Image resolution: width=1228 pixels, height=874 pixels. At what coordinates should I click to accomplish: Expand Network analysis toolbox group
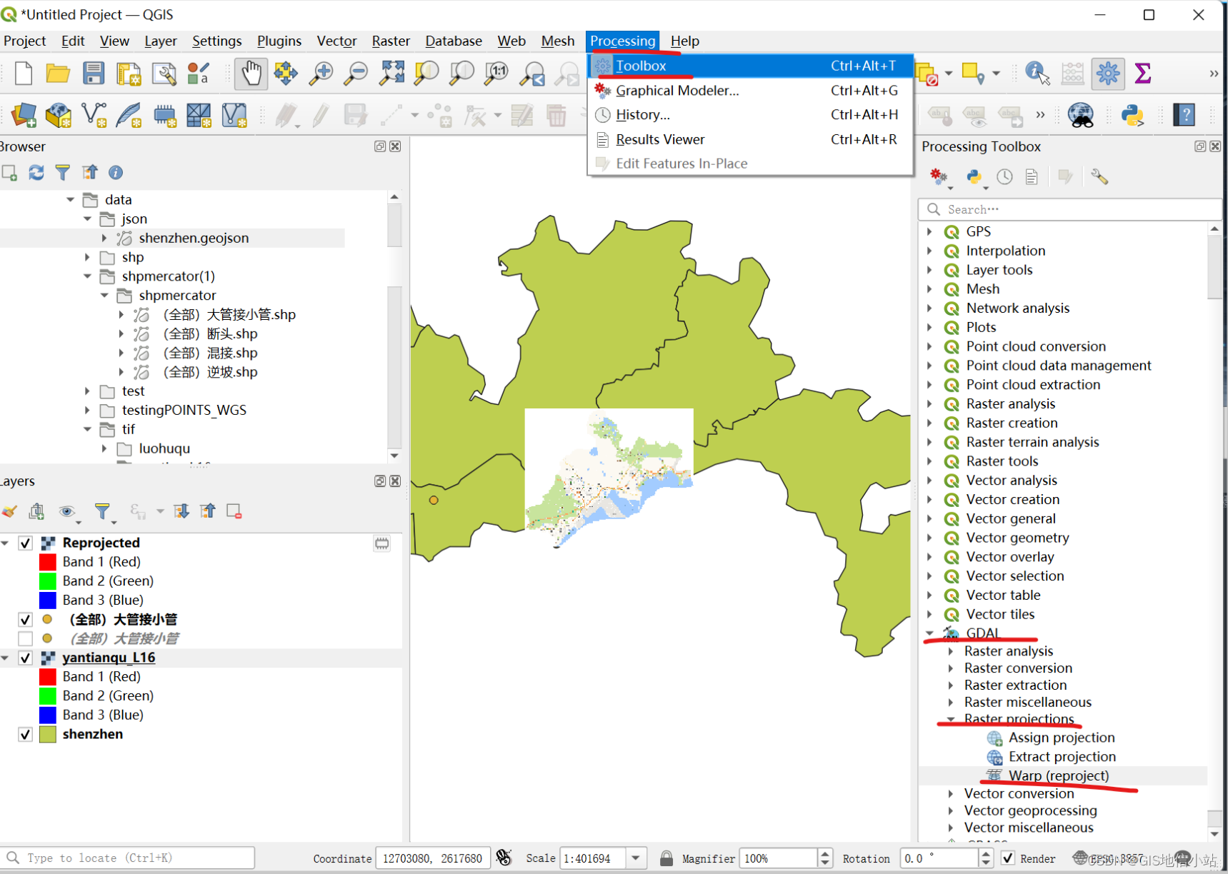pos(929,308)
